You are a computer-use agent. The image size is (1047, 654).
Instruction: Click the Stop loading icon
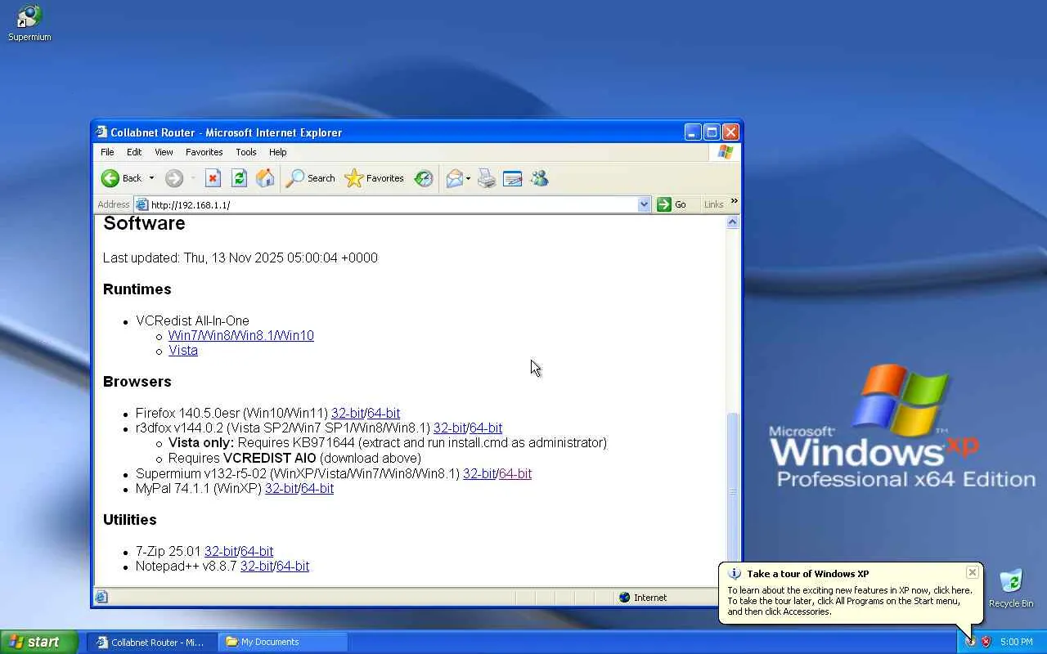click(213, 178)
